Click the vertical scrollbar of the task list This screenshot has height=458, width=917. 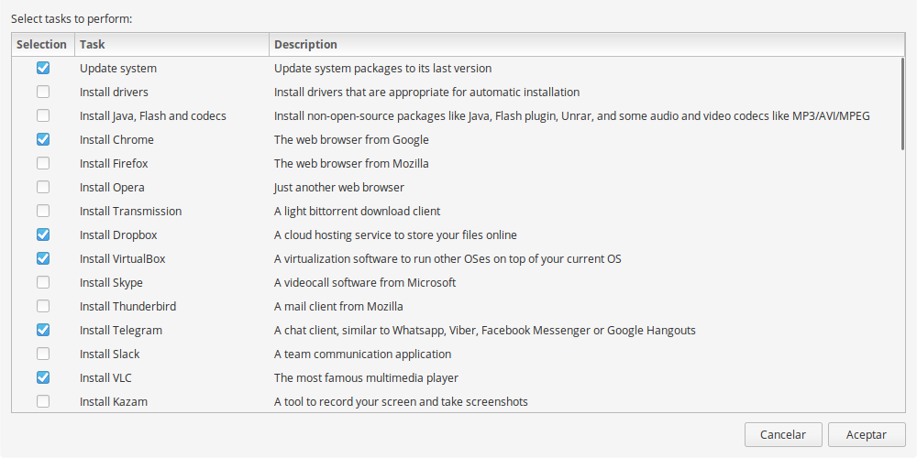pyautogui.click(x=903, y=104)
